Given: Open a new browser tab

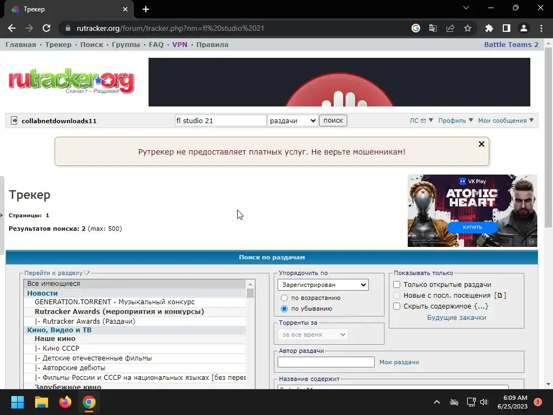Looking at the screenshot, I should 146,9.
